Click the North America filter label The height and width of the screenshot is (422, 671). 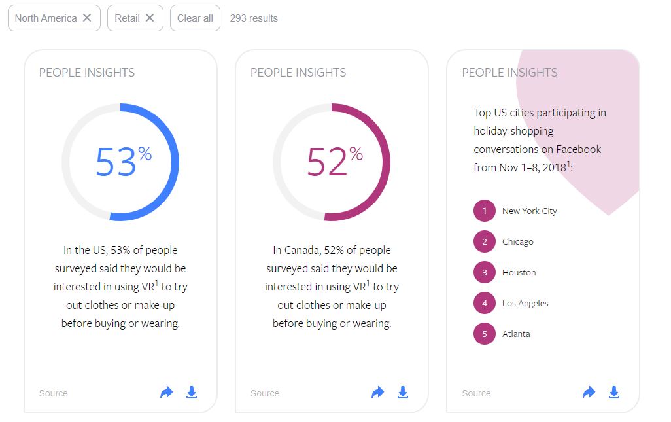pos(46,18)
